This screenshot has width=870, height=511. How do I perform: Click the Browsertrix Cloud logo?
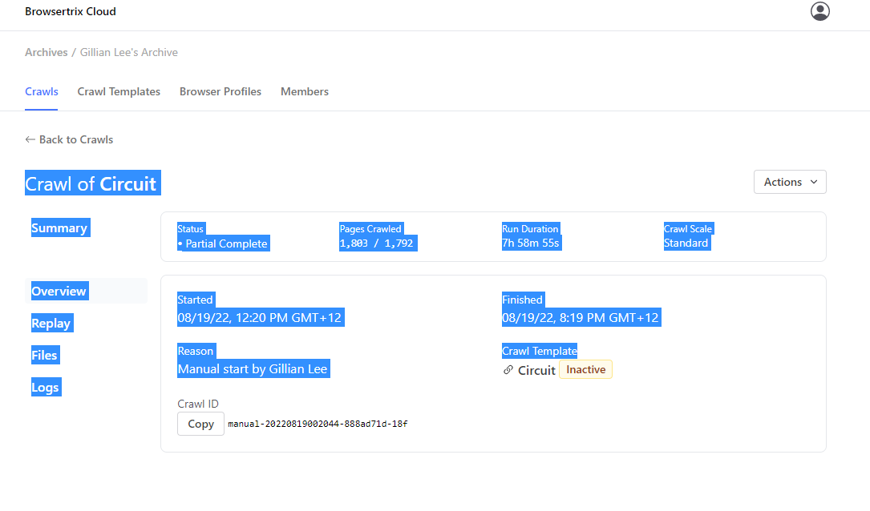70,11
